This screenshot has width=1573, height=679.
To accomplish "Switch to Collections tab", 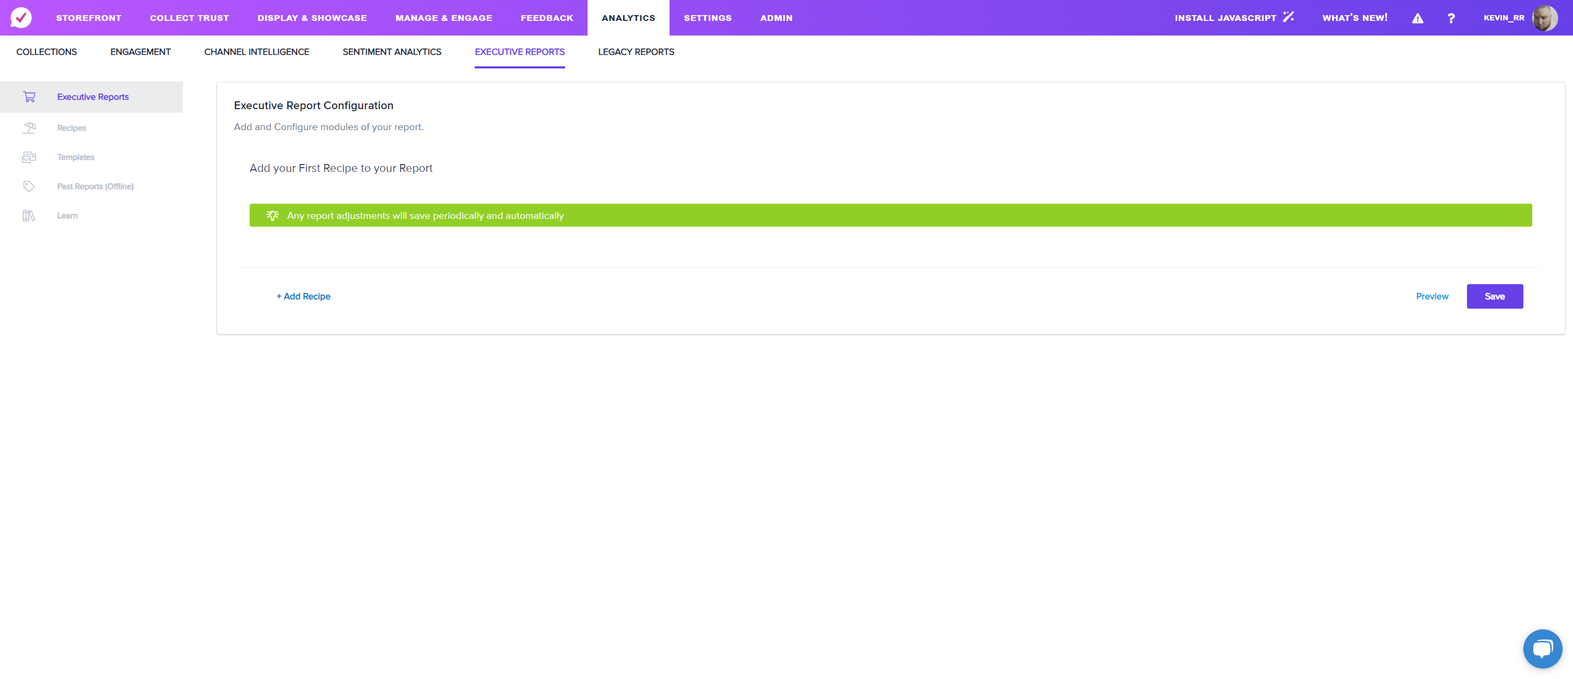I will point(46,52).
